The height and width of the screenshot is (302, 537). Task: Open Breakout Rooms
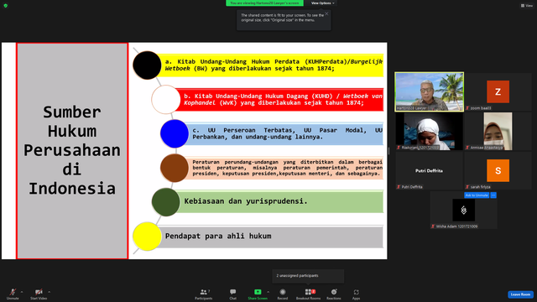point(309,294)
